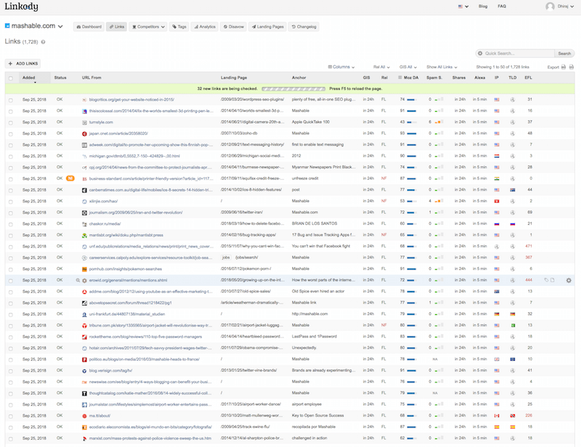Click the TLD flag in uni-frankfurt.de row

coord(513,314)
